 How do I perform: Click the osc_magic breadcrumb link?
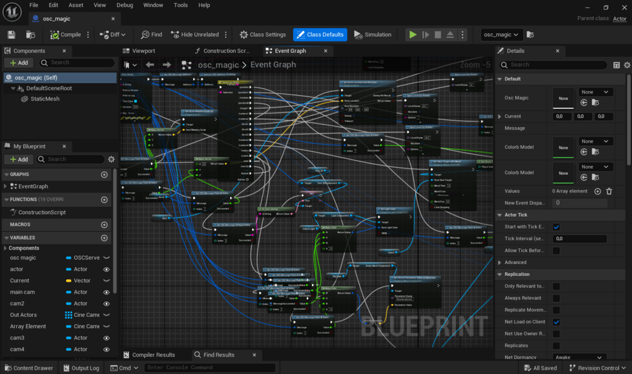click(x=218, y=65)
